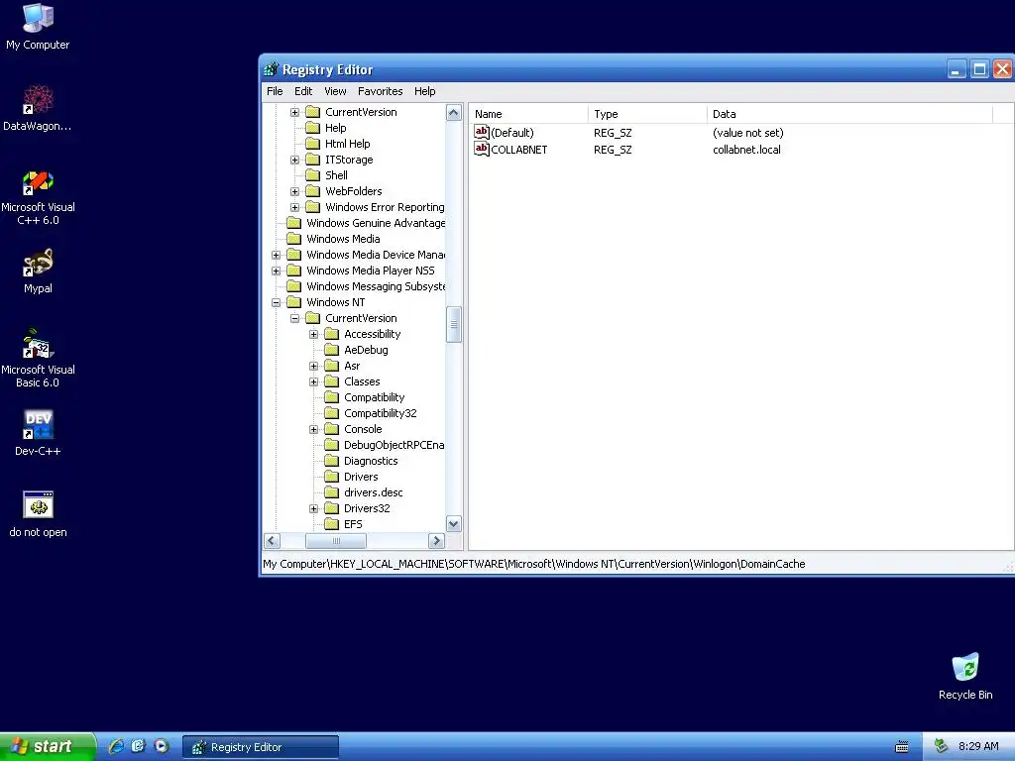Click the tree scroll up arrow
The image size is (1015, 761).
tap(454, 113)
